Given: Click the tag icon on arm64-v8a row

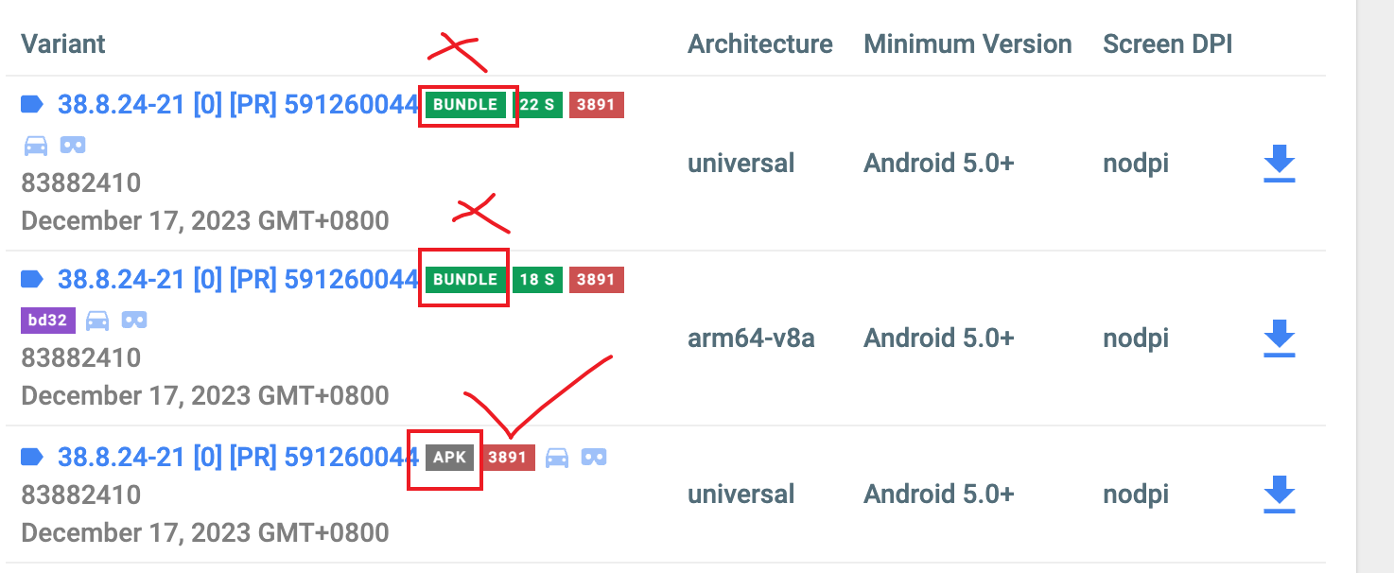Looking at the screenshot, I should (x=33, y=279).
